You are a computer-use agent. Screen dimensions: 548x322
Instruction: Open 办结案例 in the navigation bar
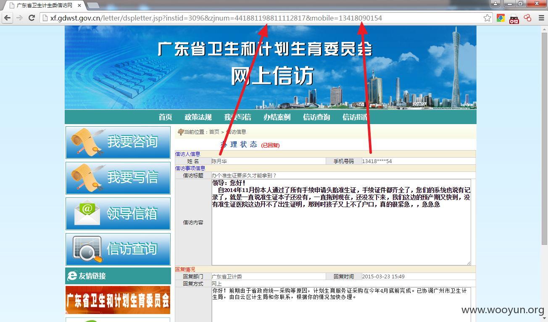pos(277,117)
